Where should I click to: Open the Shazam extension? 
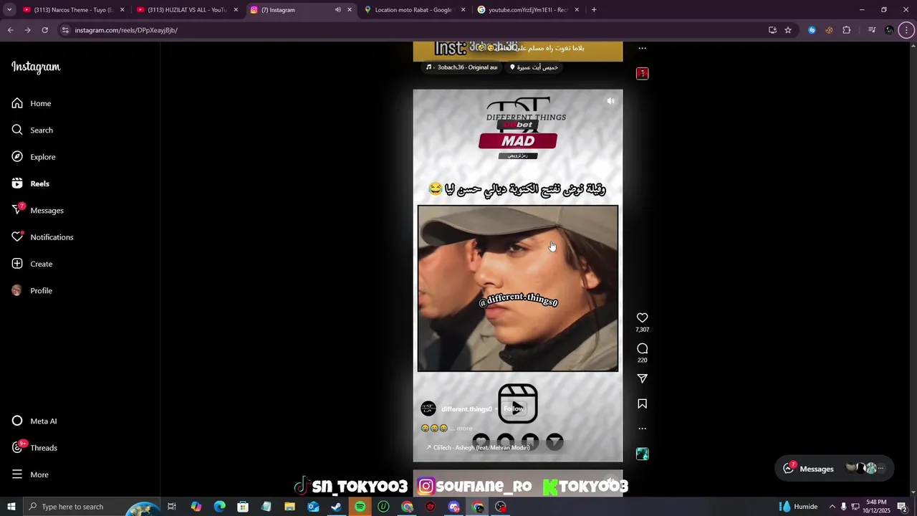[x=812, y=30]
